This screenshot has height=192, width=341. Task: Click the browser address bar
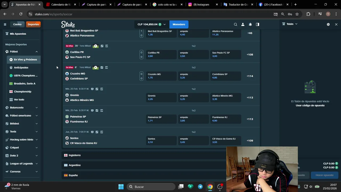pos(149,14)
